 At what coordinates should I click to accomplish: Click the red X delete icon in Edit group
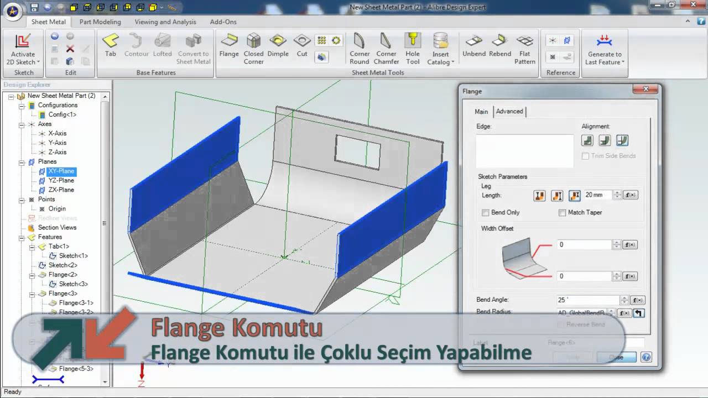point(70,49)
